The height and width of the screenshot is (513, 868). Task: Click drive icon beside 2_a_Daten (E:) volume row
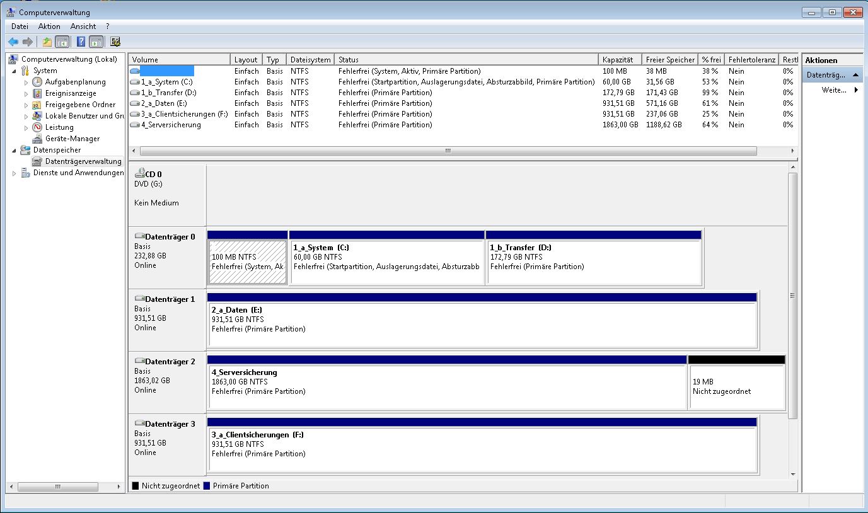[x=134, y=103]
